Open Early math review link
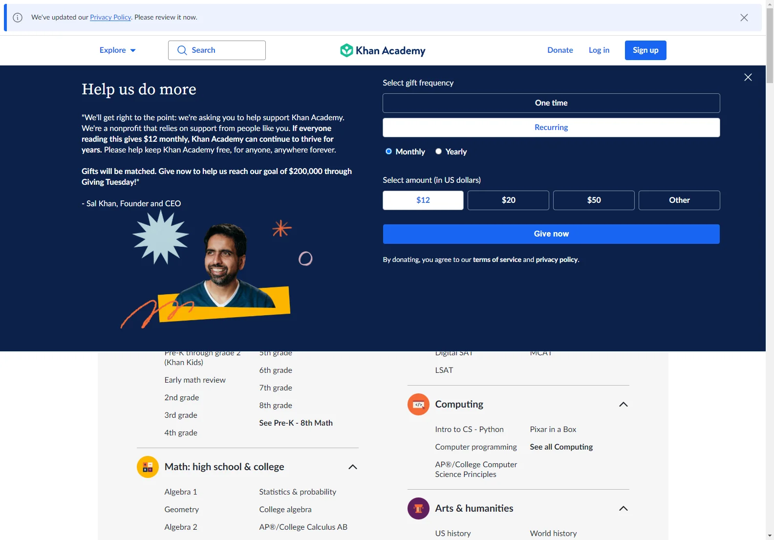The image size is (774, 540). tap(195, 380)
